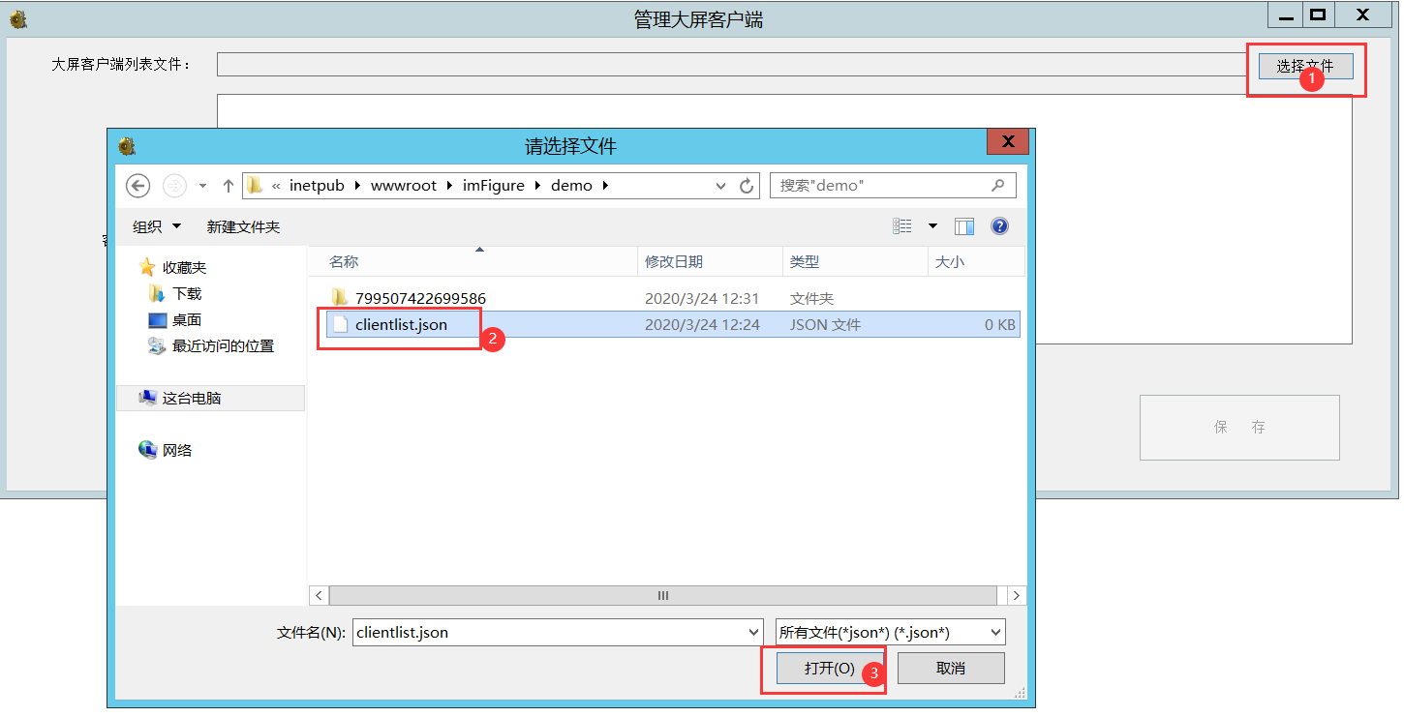Sort by the 修改日期 column header
Image resolution: width=1404 pixels, height=717 pixels.
click(674, 261)
